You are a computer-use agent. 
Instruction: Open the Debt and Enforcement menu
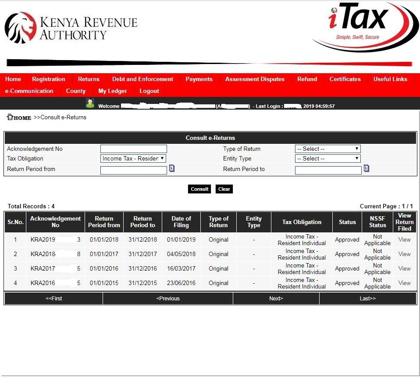(143, 79)
